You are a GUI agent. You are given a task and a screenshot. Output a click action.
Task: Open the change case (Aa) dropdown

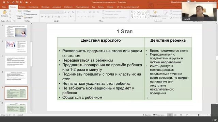click(65, 17)
